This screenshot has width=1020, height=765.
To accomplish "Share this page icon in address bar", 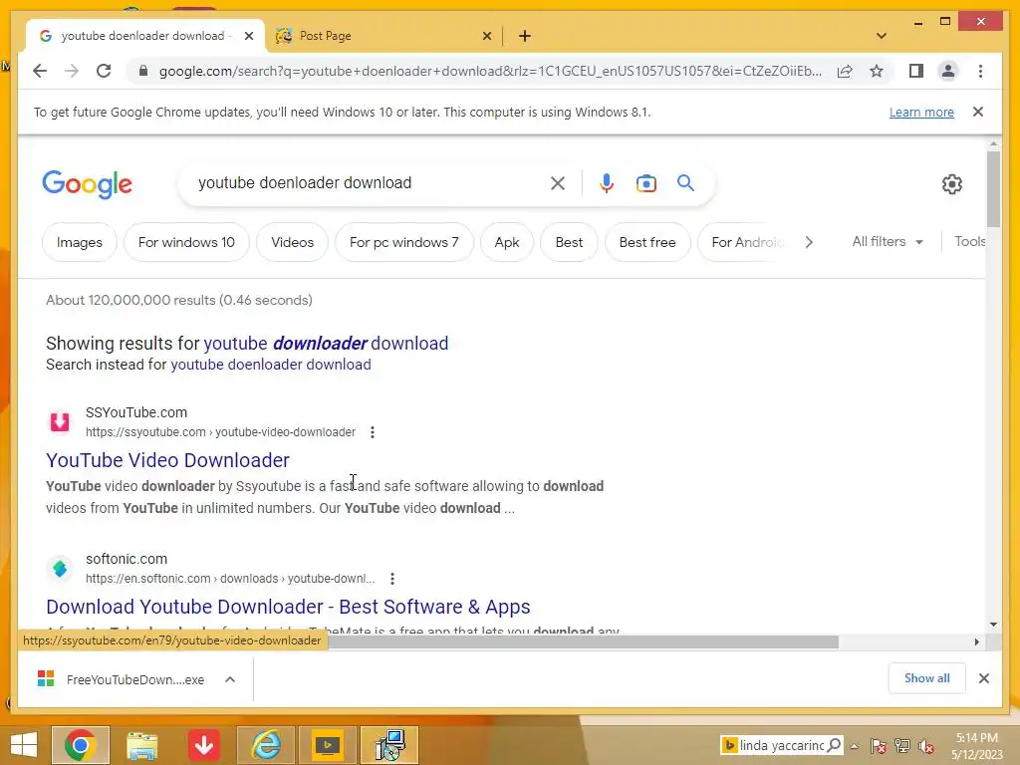I will tap(845, 71).
